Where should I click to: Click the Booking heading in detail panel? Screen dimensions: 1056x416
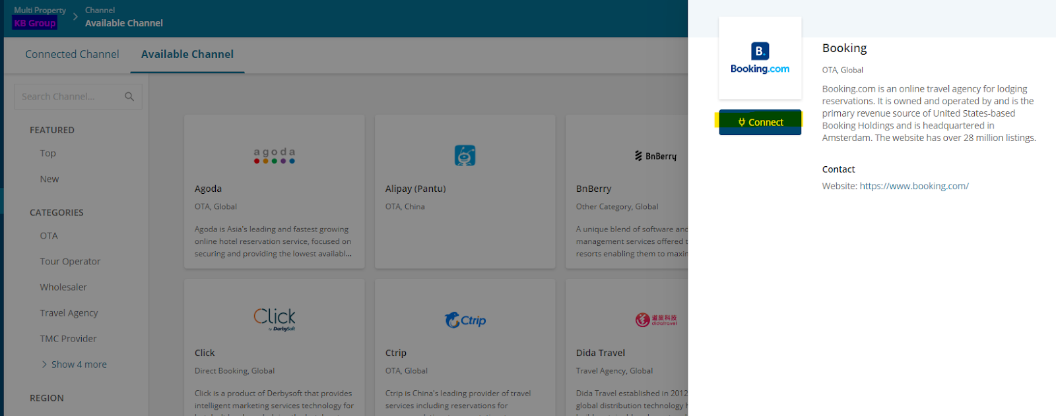(844, 48)
